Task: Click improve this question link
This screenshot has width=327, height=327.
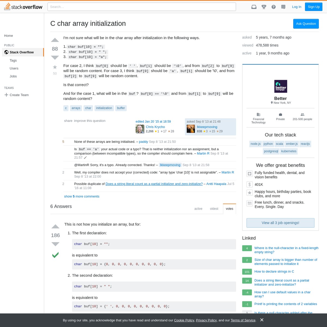Action: click(x=90, y=121)
